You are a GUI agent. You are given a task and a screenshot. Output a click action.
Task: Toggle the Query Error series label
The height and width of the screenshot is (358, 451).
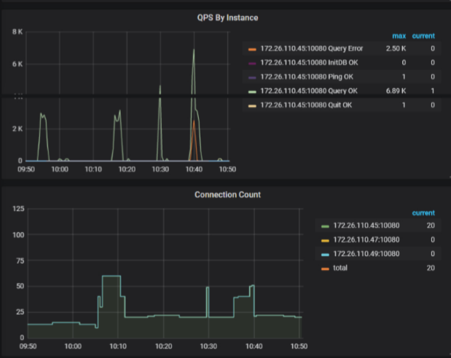tap(312, 49)
